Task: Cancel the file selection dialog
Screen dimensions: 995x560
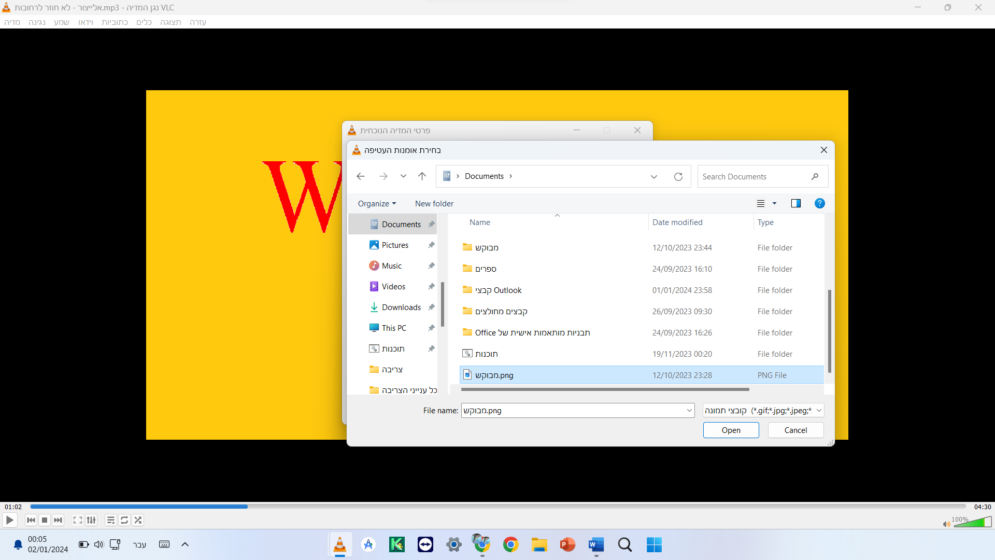Action: click(x=795, y=430)
